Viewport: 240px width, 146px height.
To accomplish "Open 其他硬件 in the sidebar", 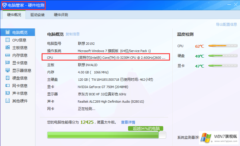I will coord(18,101).
